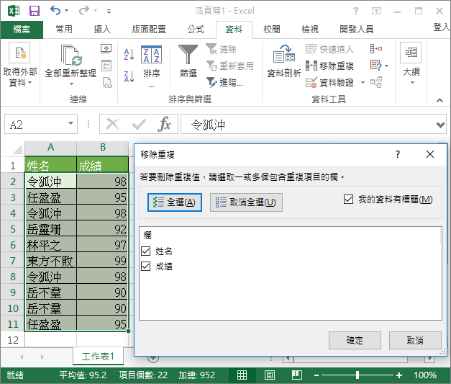Switch to 版面配置 Page Layout tab
The width and height of the screenshot is (451, 384).
[149, 29]
